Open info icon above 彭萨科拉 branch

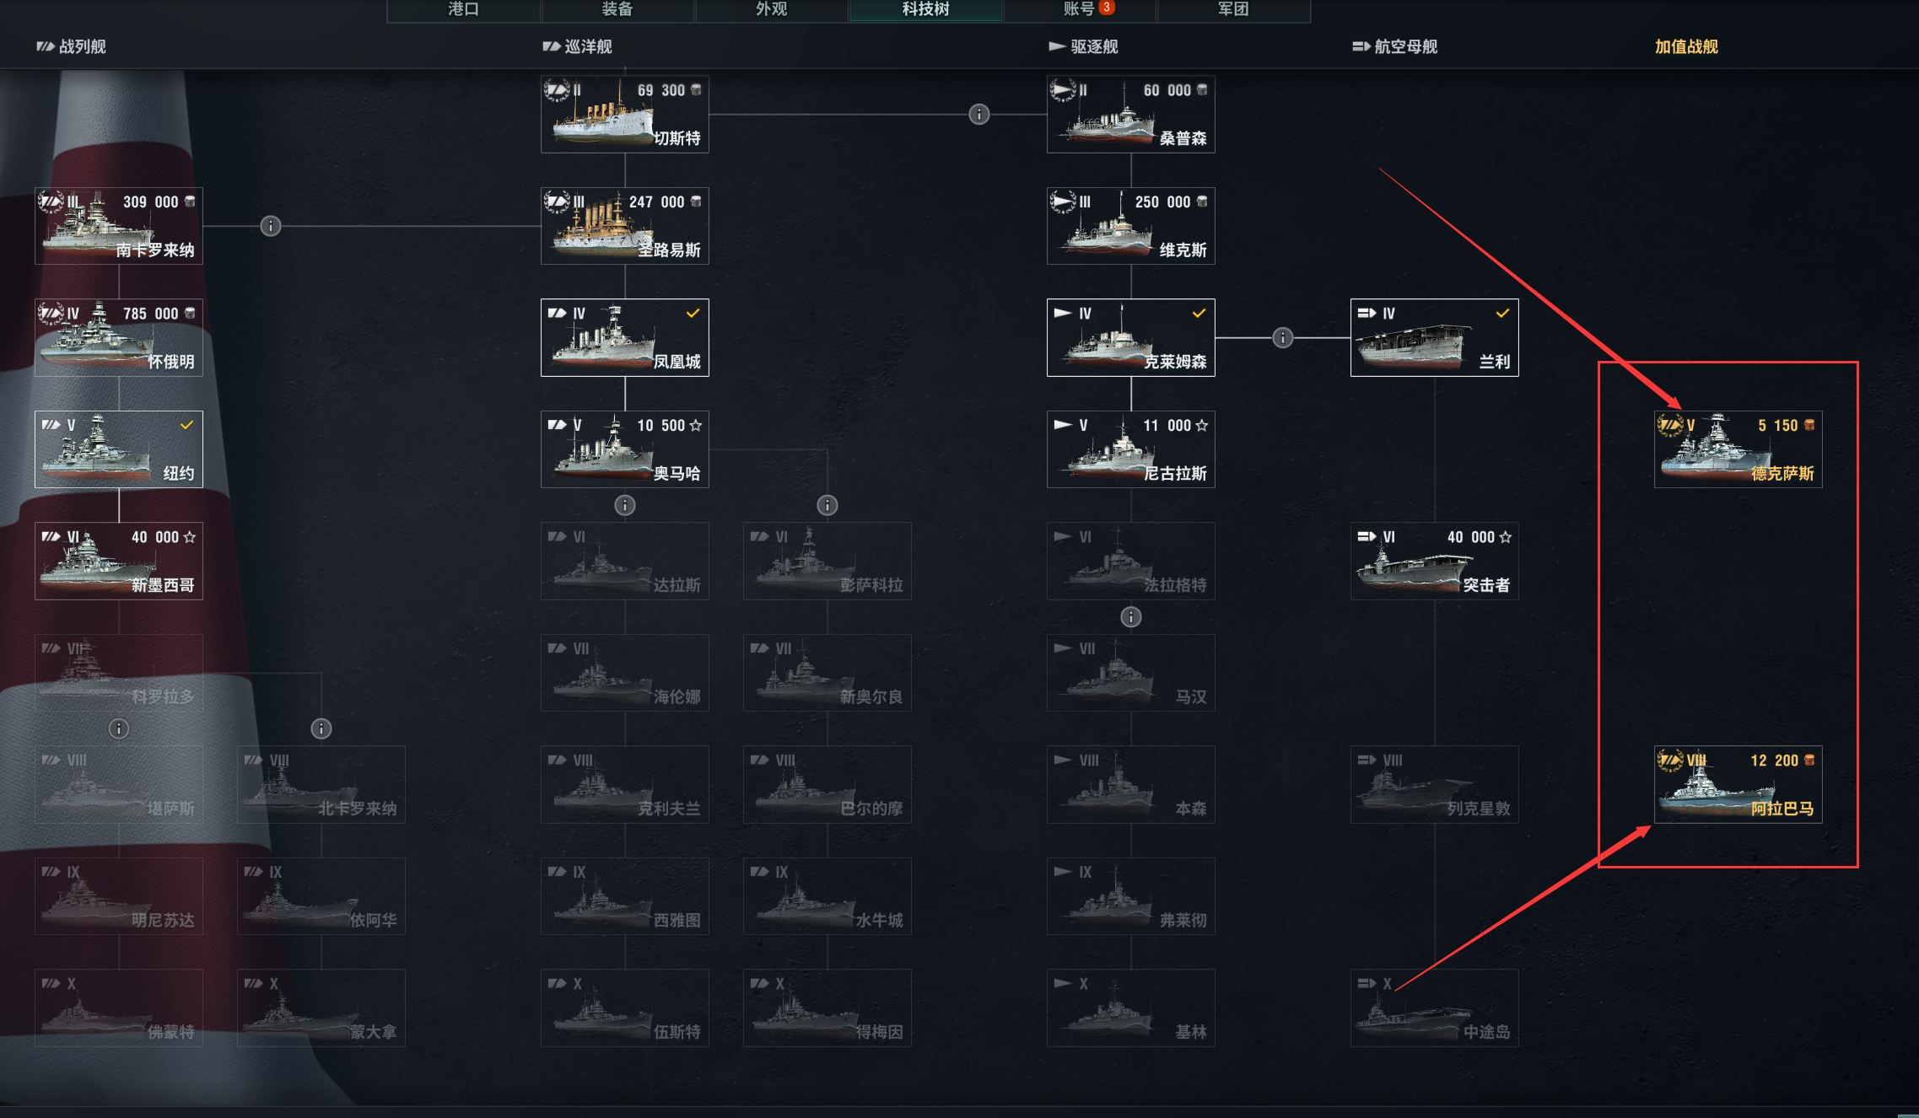pos(827,505)
